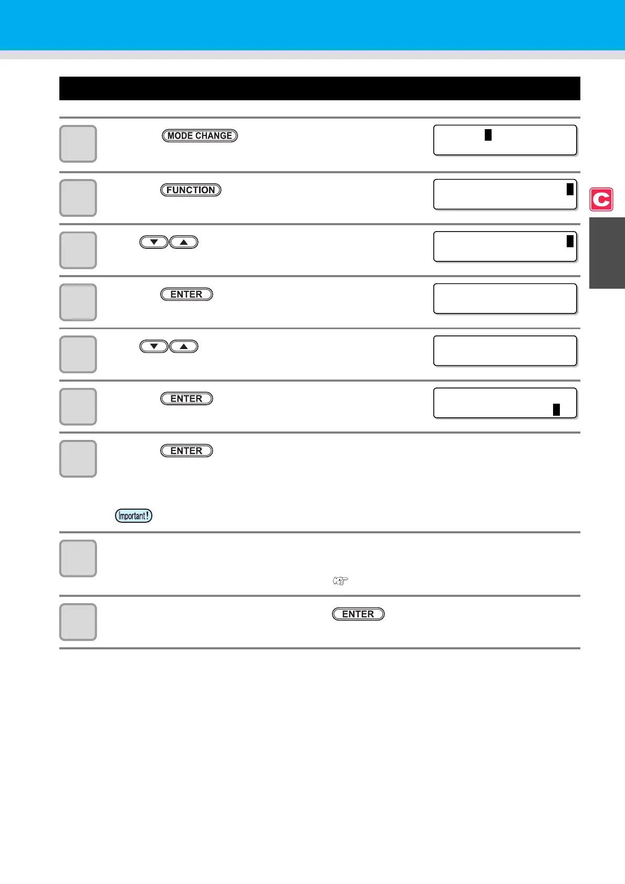Select the FUNCTION key icon
625x884 pixels.
[191, 190]
